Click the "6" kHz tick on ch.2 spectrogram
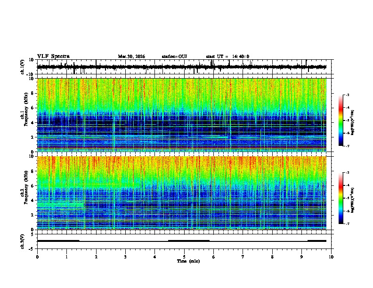The width and height of the screenshot is (373, 288). [32, 186]
